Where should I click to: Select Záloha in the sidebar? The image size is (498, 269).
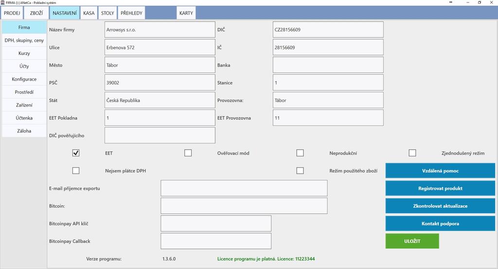[x=24, y=131]
